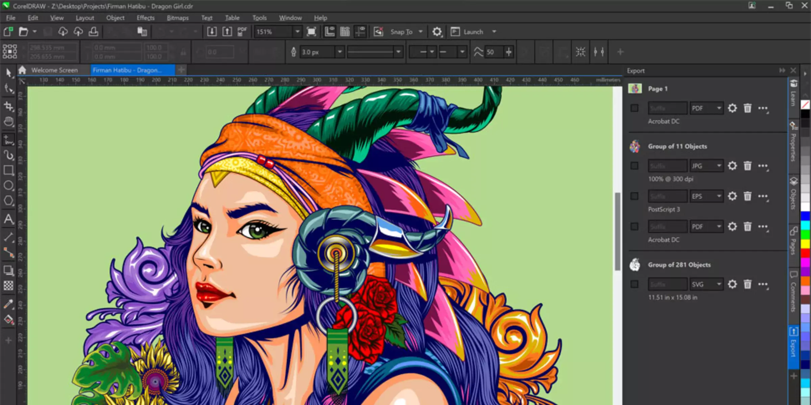Image resolution: width=811 pixels, height=405 pixels.
Task: Open the SVG format dropdown
Action: pyautogui.click(x=719, y=284)
